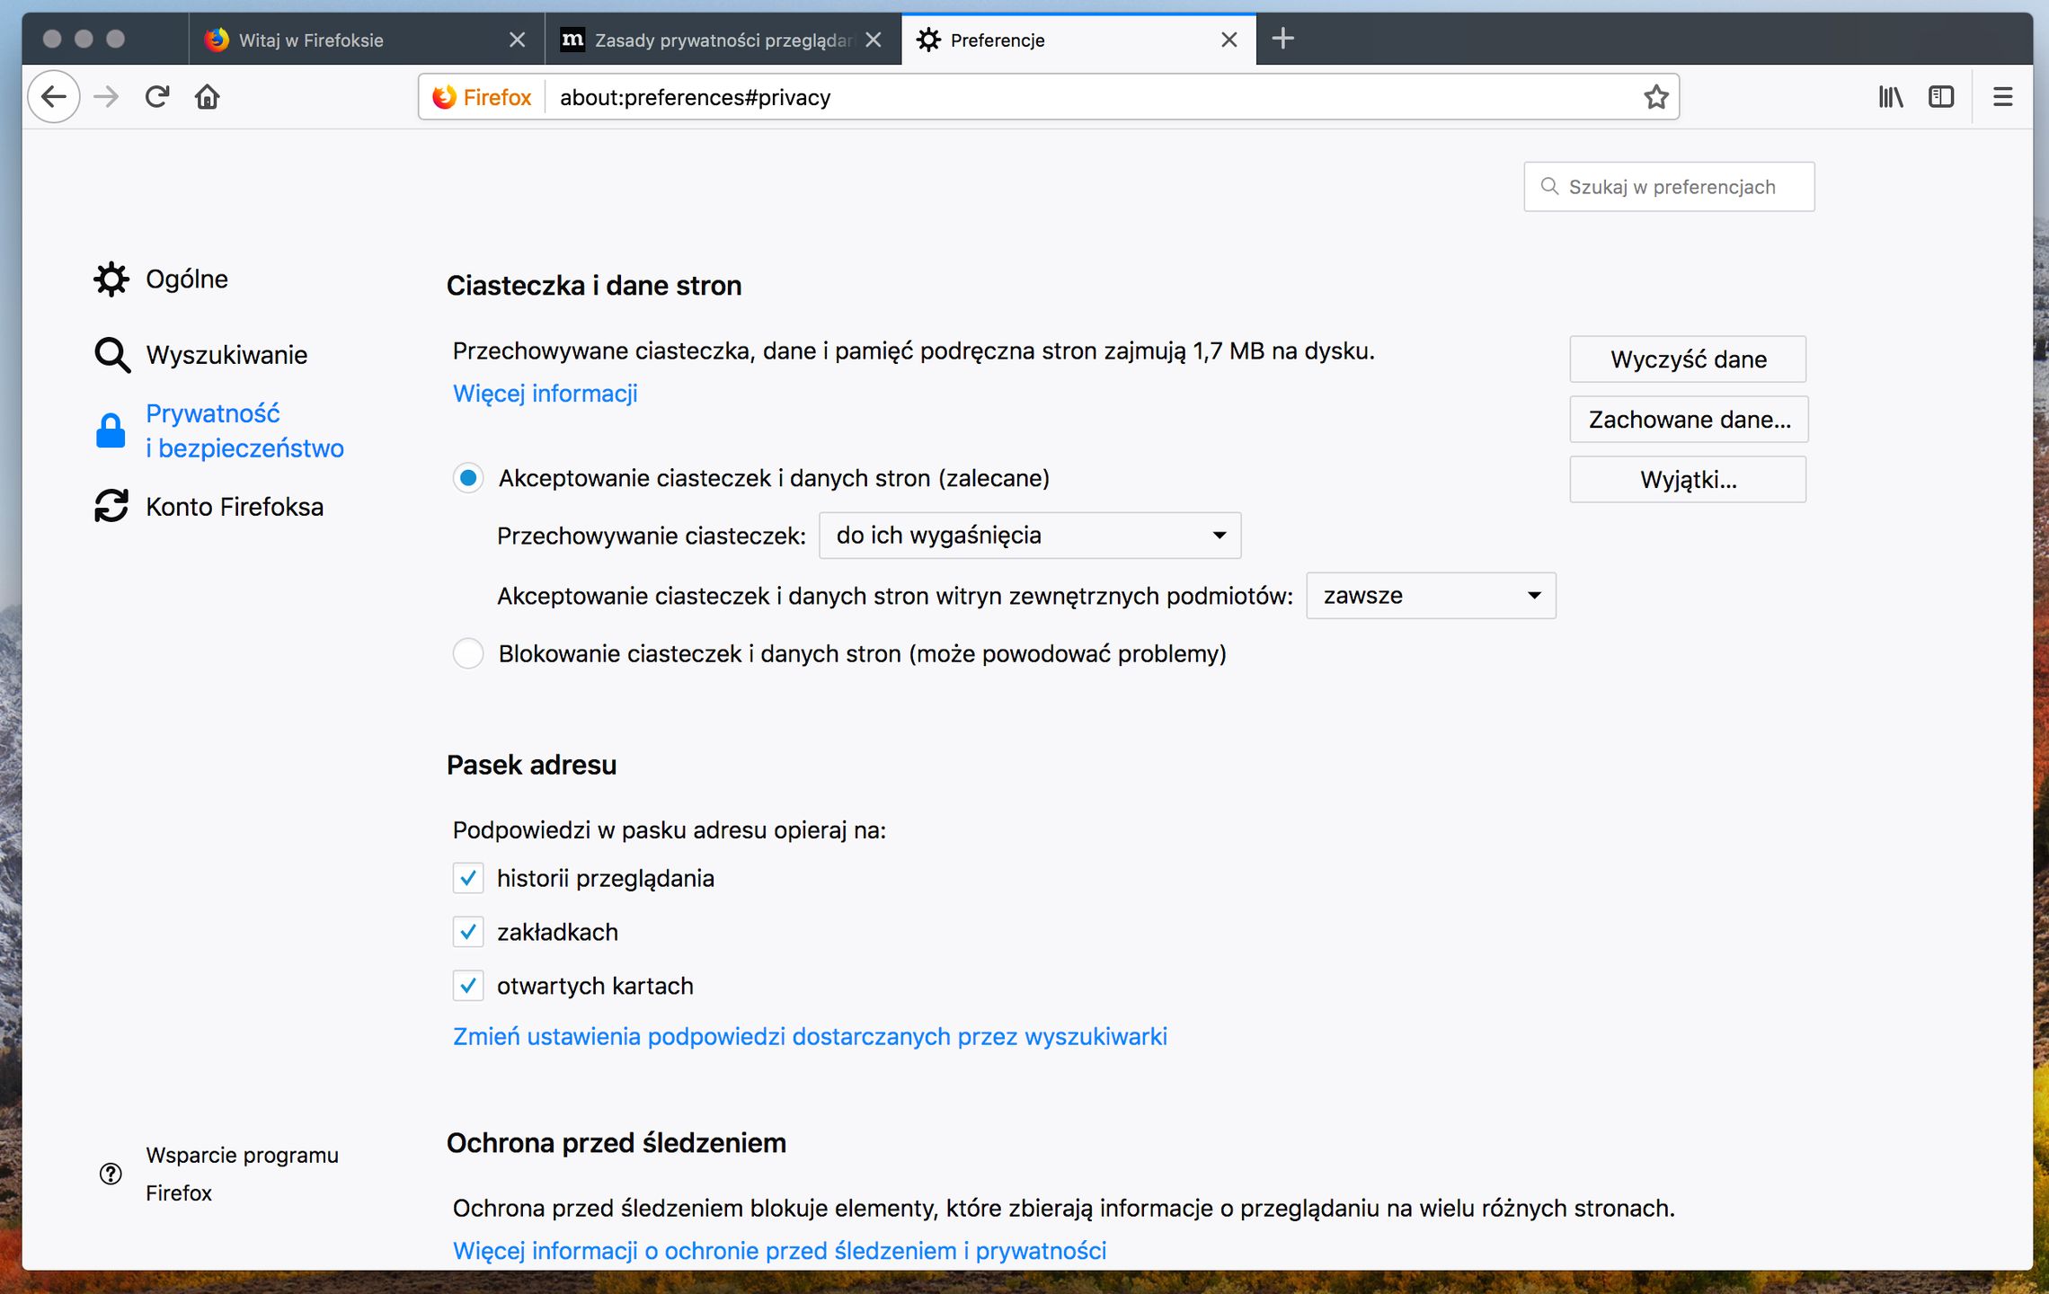This screenshot has width=2049, height=1294.
Task: Disable otwartych kartach suggestions checkbox
Action: click(x=468, y=986)
